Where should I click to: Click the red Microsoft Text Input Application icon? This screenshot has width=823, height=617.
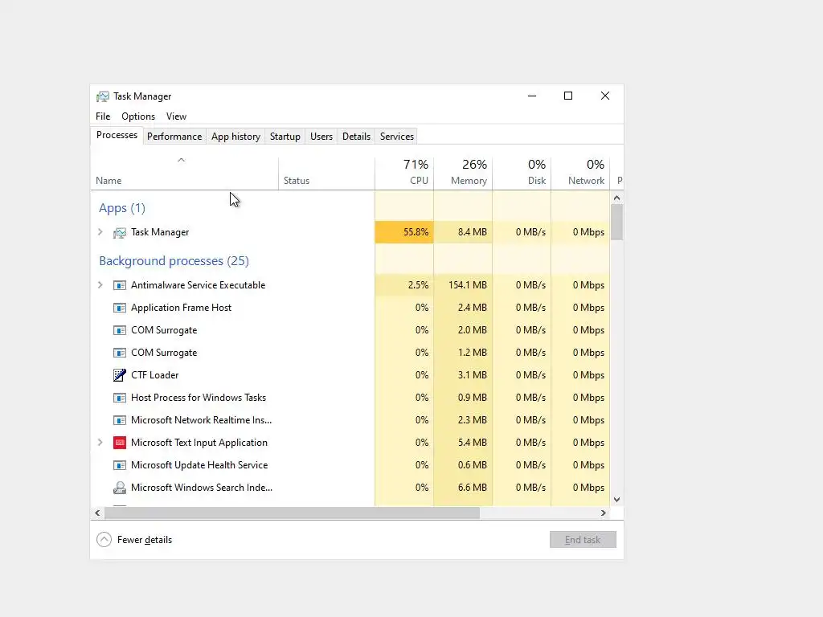120,443
